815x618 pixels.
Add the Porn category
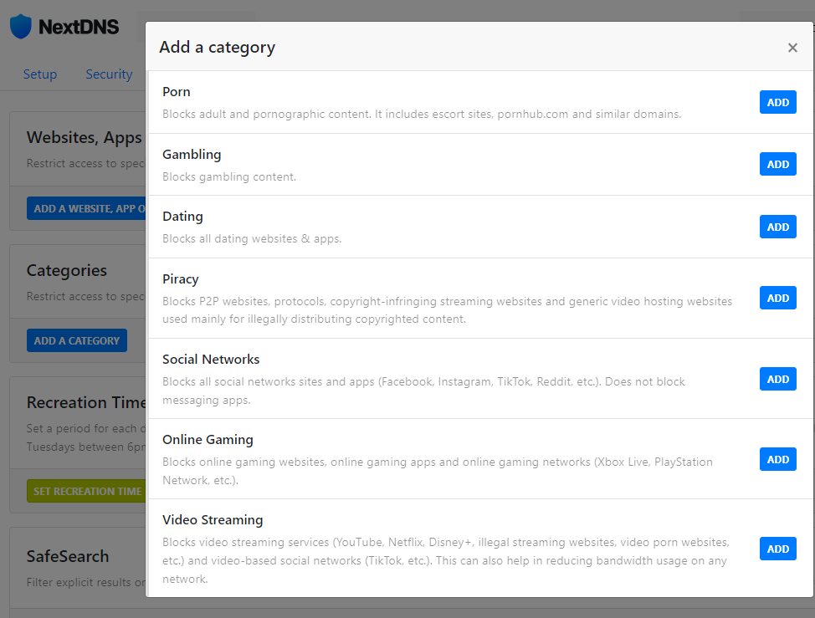[x=777, y=102]
